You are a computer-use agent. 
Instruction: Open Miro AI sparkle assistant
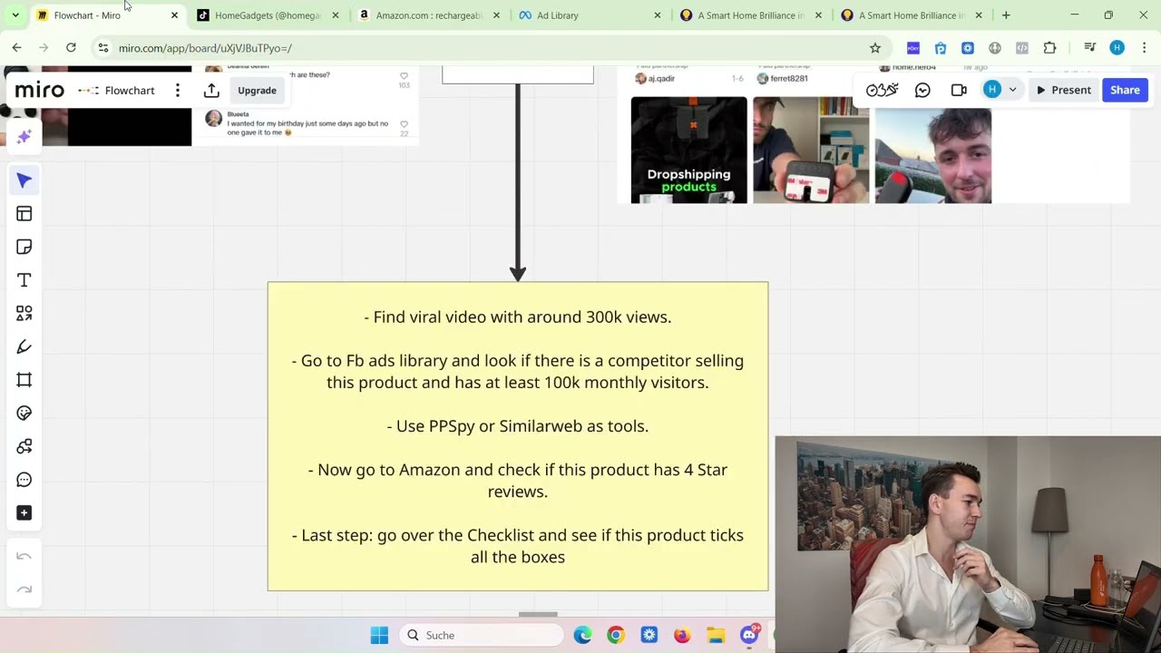click(x=24, y=136)
